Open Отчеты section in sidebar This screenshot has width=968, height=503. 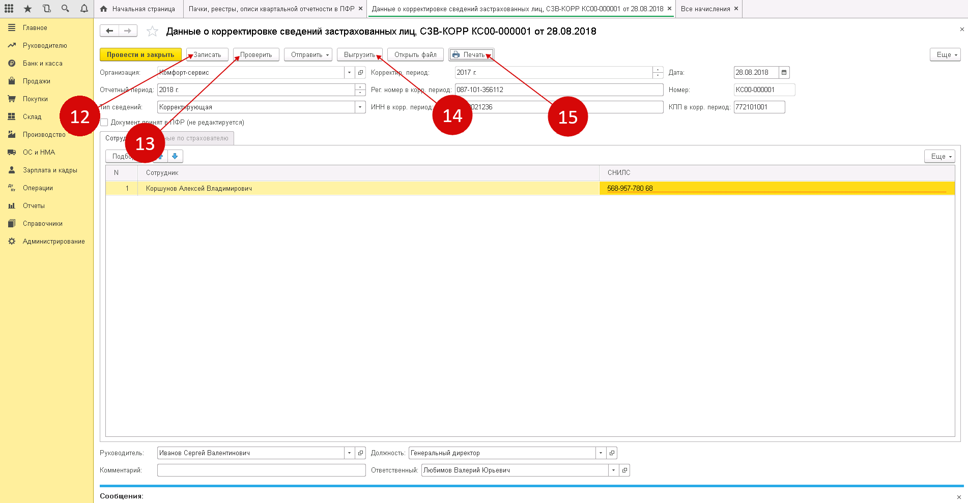34,206
